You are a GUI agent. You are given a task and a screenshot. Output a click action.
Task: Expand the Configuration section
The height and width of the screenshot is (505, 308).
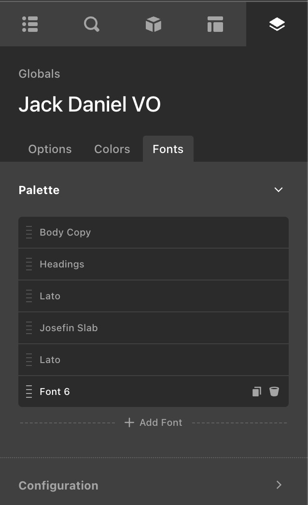(279, 485)
